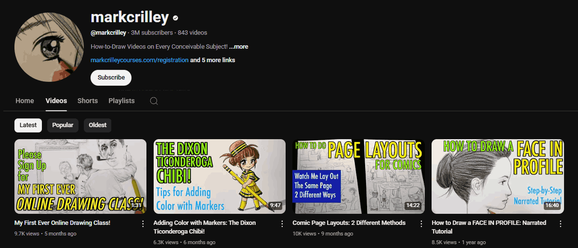Screen dimensions: 578x248
Task: Open options menu for Comic Page Layouts video
Action: tap(421, 224)
